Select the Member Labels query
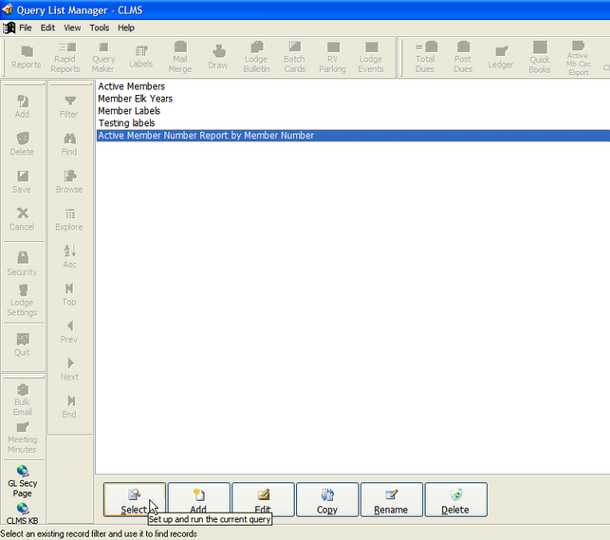The height and width of the screenshot is (540, 610). 129,111
